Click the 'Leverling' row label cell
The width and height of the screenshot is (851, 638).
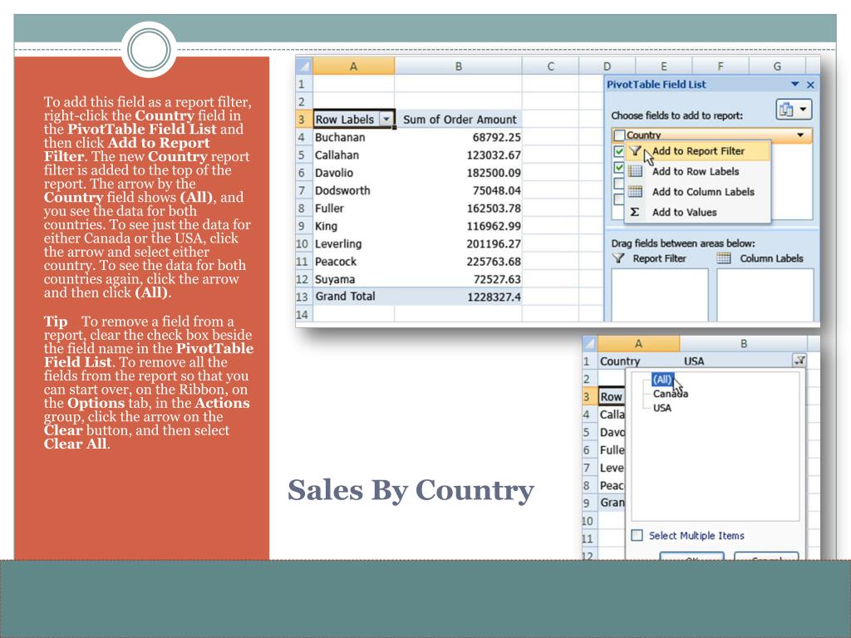pyautogui.click(x=353, y=244)
